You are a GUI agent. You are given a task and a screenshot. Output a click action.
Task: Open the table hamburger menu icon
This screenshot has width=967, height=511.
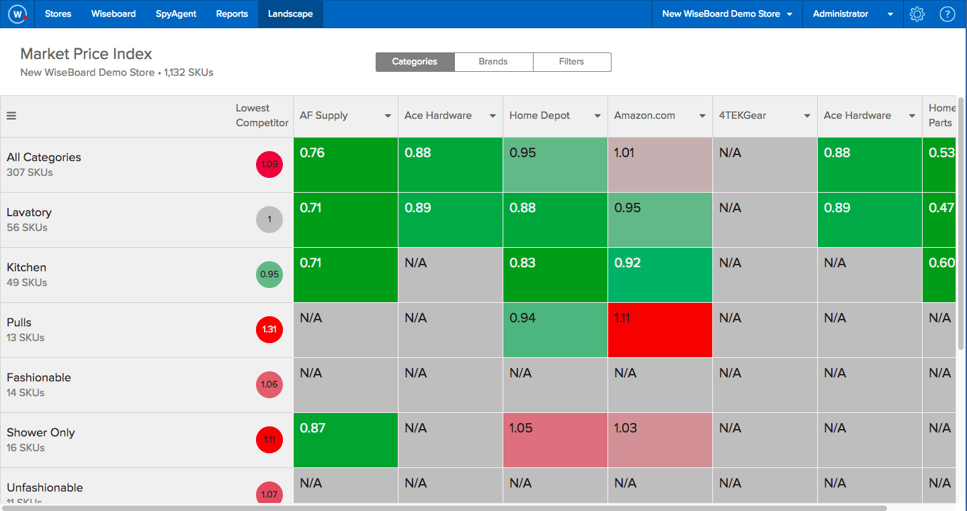tap(11, 115)
